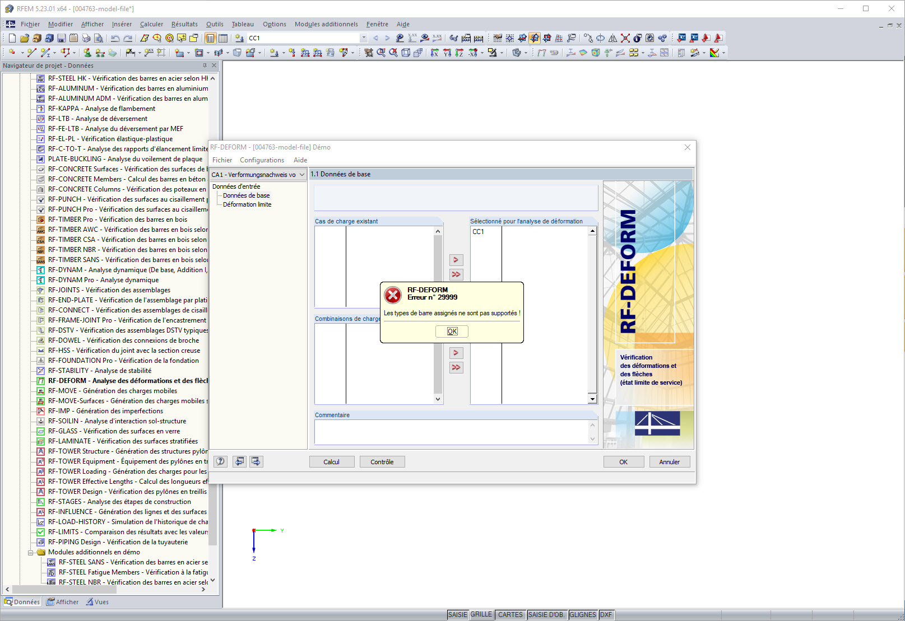Click the view in Y direction icon

447,53
